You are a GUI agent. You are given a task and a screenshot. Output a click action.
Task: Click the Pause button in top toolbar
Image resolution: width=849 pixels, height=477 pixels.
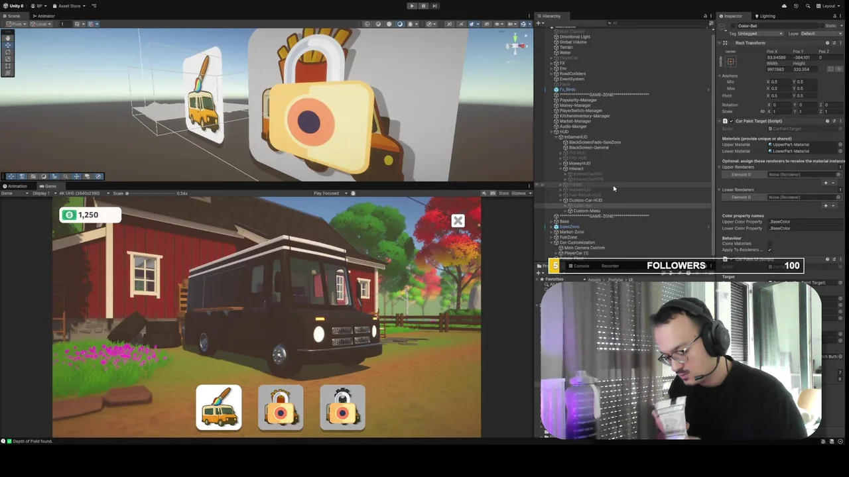click(x=423, y=6)
